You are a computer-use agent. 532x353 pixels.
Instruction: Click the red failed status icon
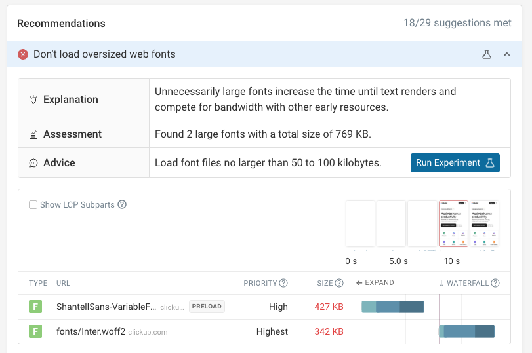tap(23, 54)
